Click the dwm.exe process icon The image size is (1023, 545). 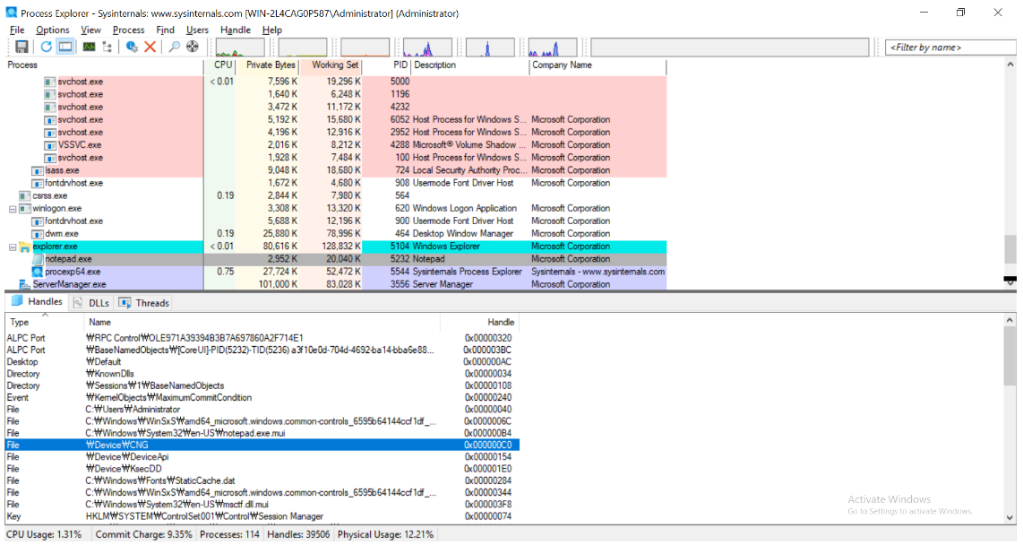click(38, 234)
